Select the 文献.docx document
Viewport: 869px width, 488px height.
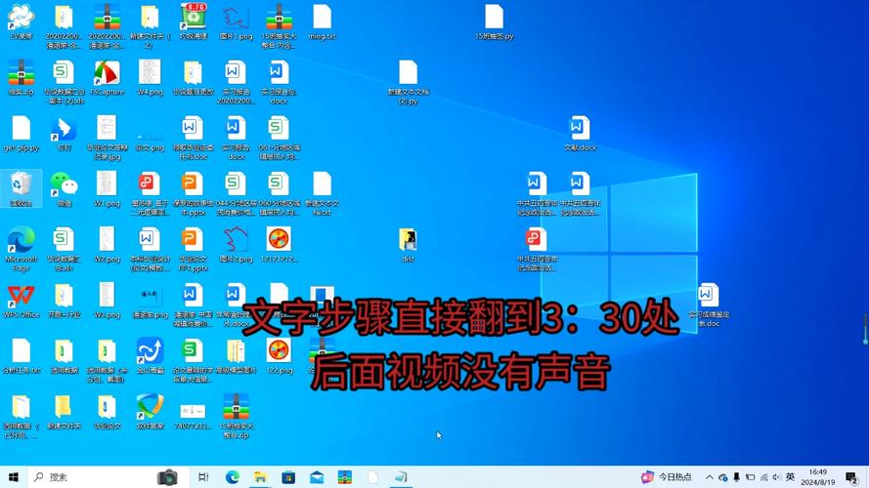(580, 134)
